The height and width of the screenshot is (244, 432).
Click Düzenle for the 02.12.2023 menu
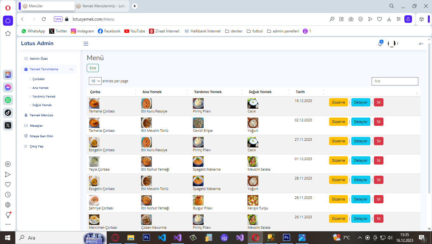click(x=338, y=122)
